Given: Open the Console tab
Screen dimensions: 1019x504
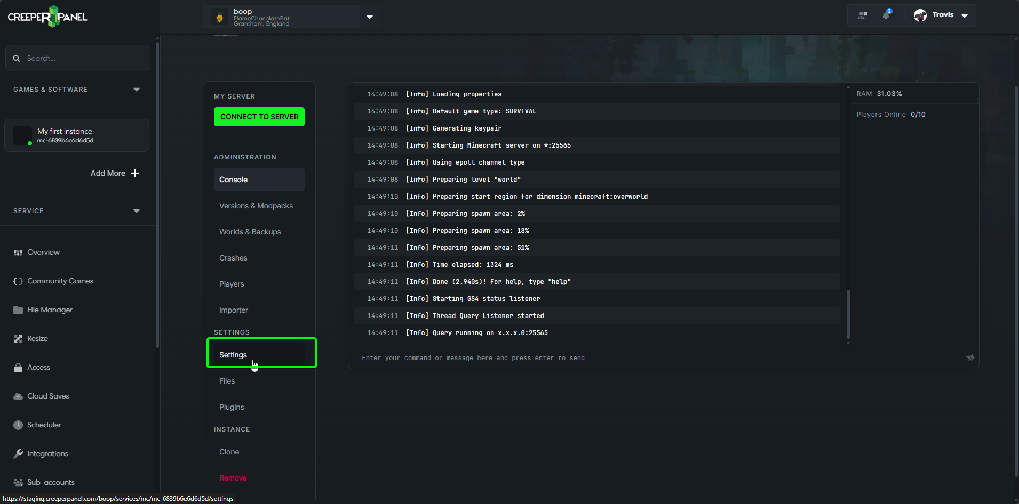Looking at the screenshot, I should pyautogui.click(x=259, y=180).
